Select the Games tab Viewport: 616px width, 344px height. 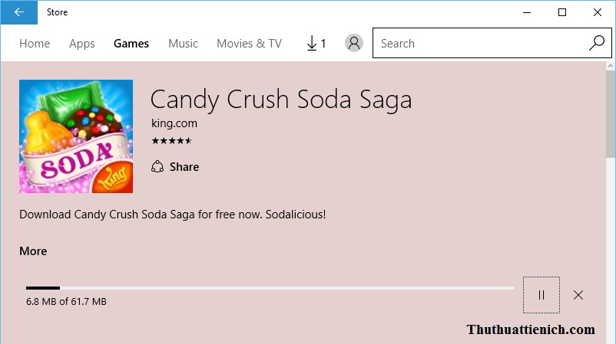(131, 44)
